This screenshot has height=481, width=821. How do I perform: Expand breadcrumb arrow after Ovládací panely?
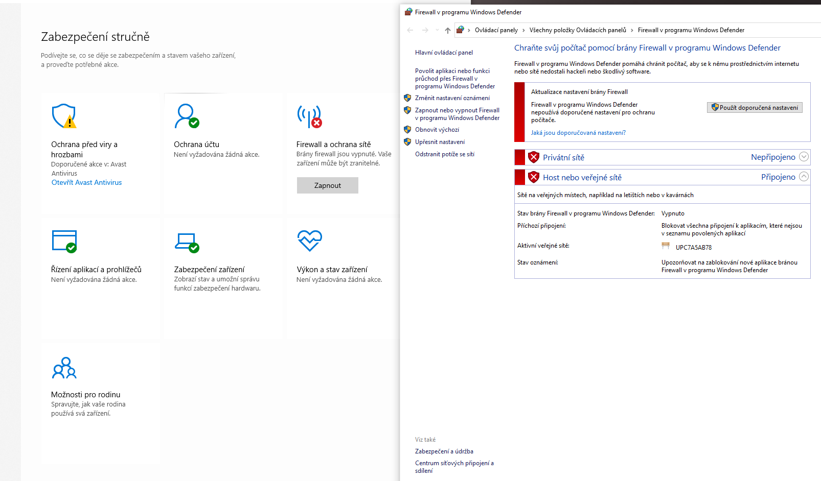pos(523,30)
